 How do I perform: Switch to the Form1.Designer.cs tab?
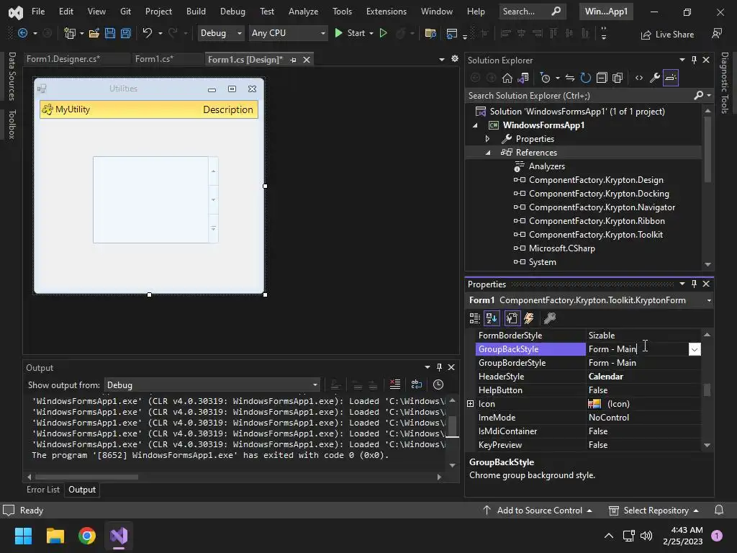pos(63,59)
